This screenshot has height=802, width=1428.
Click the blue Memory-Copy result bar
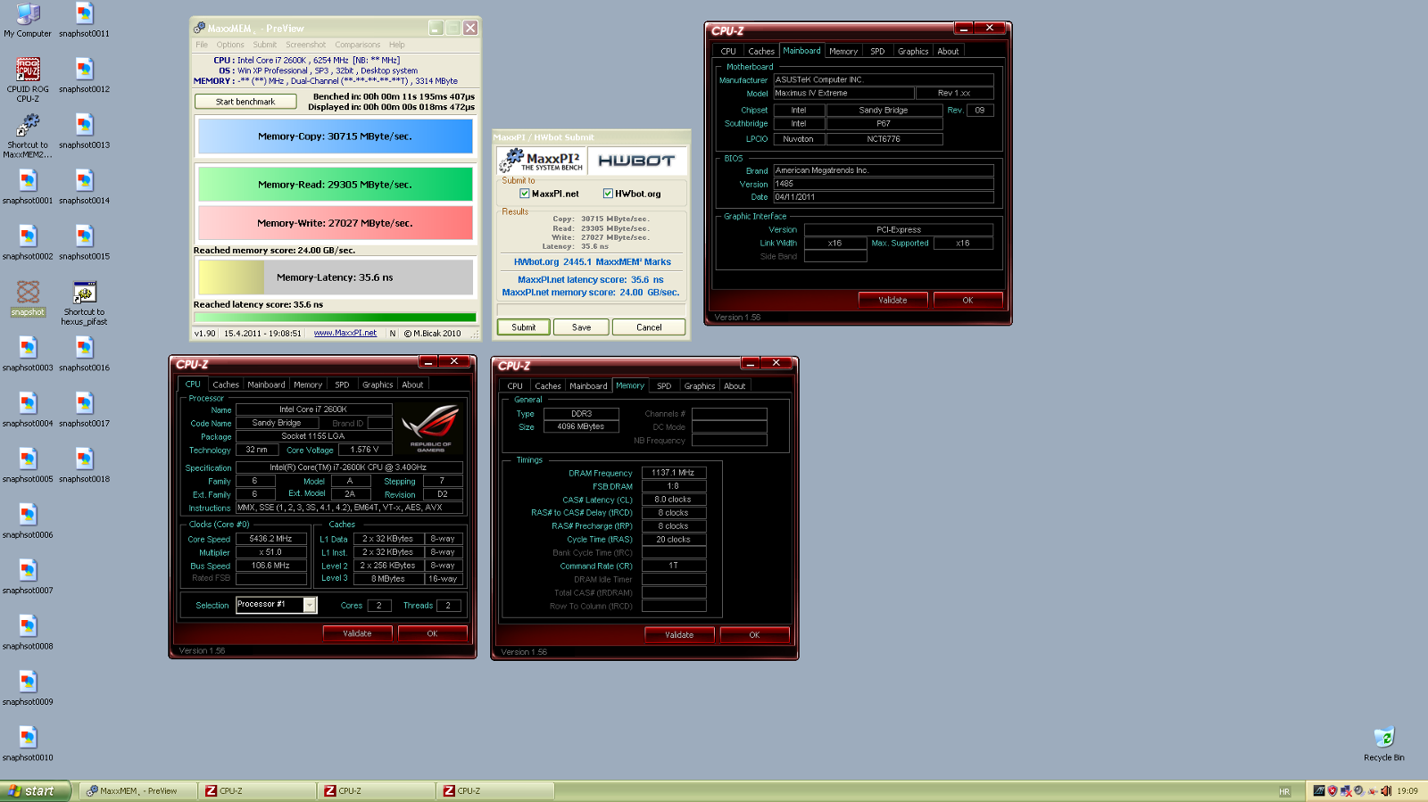click(335, 136)
